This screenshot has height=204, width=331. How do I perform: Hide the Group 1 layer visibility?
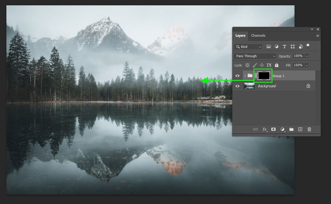point(237,76)
